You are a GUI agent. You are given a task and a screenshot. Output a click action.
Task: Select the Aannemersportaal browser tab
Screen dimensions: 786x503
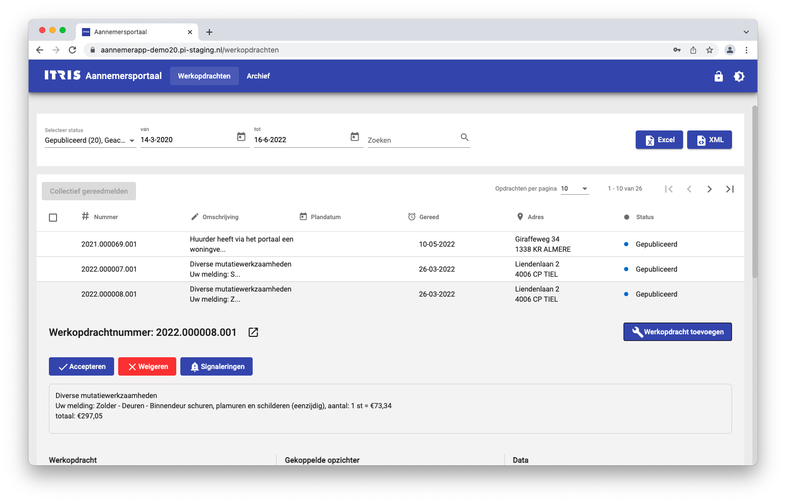click(x=137, y=32)
